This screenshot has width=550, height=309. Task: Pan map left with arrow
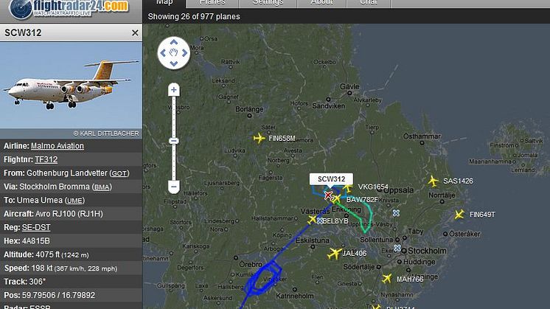pos(163,53)
